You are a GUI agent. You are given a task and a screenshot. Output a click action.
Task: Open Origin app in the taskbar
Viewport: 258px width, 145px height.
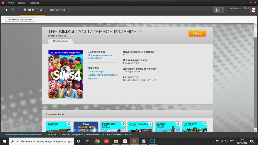[x=134, y=141]
